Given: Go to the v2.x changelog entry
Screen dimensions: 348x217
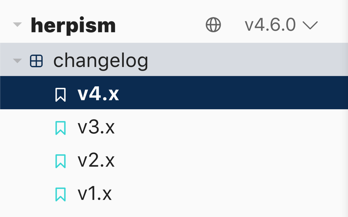Looking at the screenshot, I should coord(96,160).
